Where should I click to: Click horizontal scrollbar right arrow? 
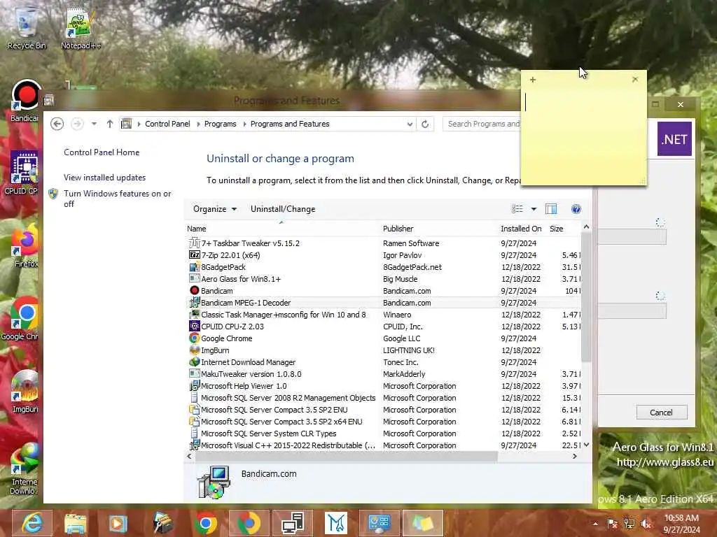tap(575, 456)
